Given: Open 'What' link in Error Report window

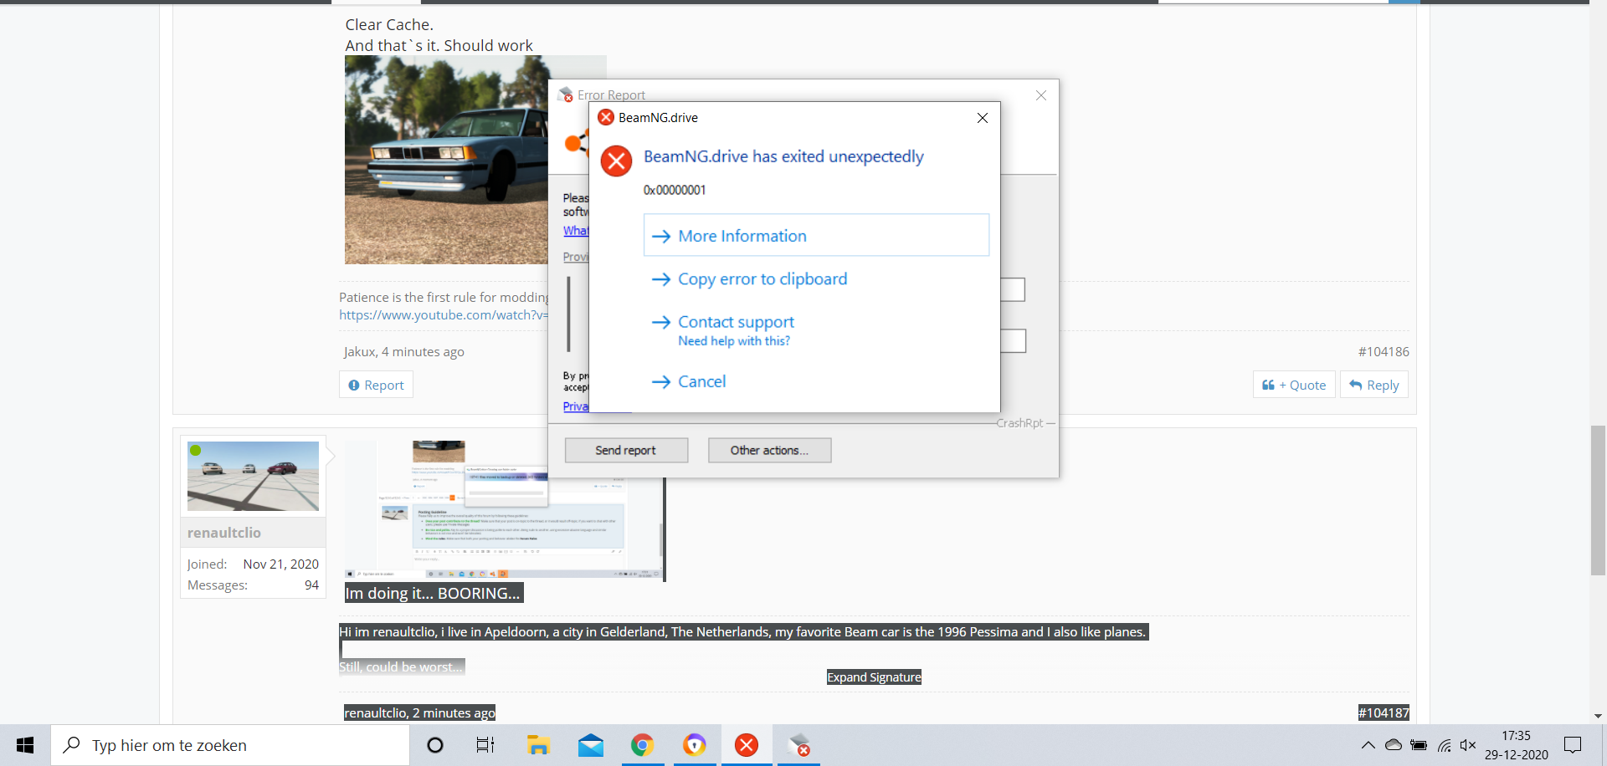Looking at the screenshot, I should (x=576, y=231).
